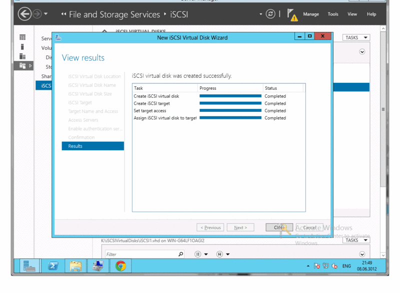Click the Progress column header
Viewport: 400px width, 293px height.
(230, 88)
